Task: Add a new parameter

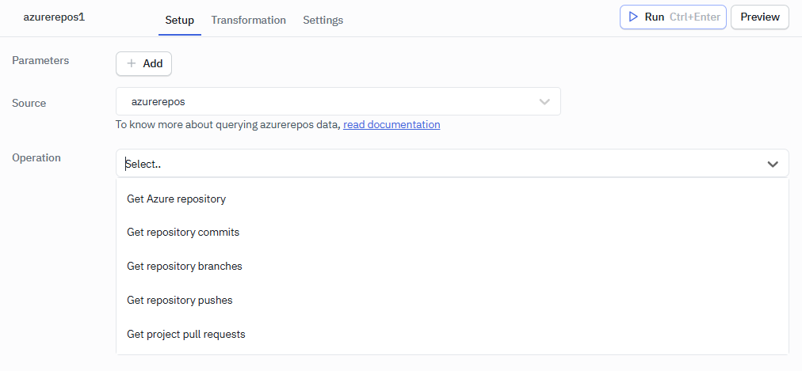Action: [143, 64]
